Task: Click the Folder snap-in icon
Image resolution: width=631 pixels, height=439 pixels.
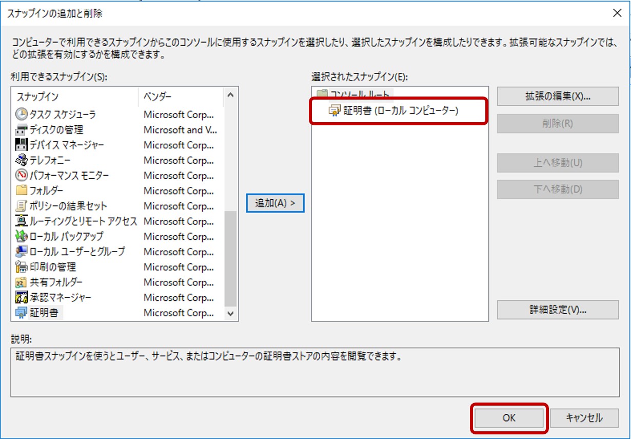Action: tap(22, 190)
